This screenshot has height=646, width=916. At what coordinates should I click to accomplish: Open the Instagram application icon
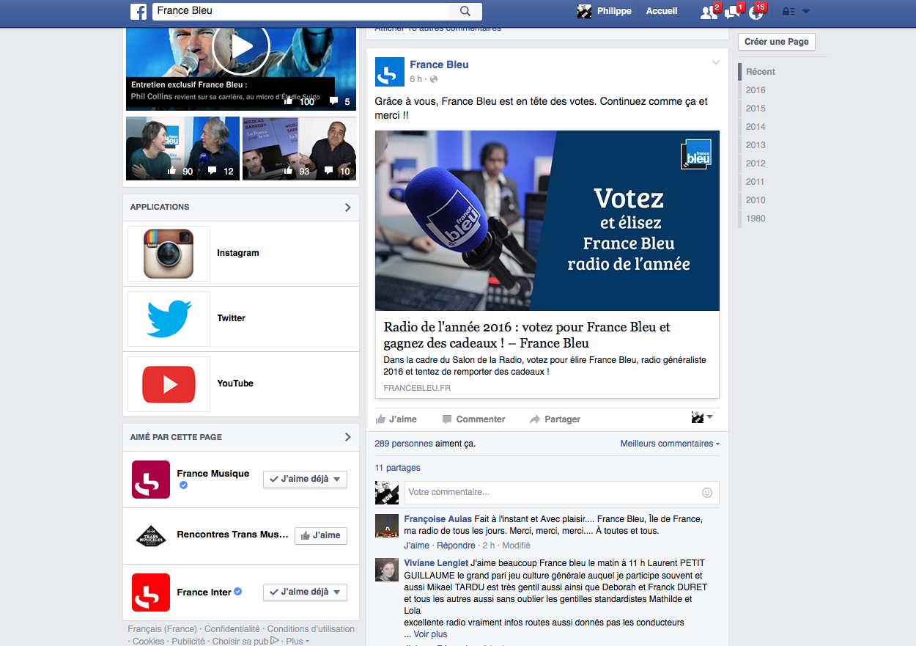[x=169, y=254]
